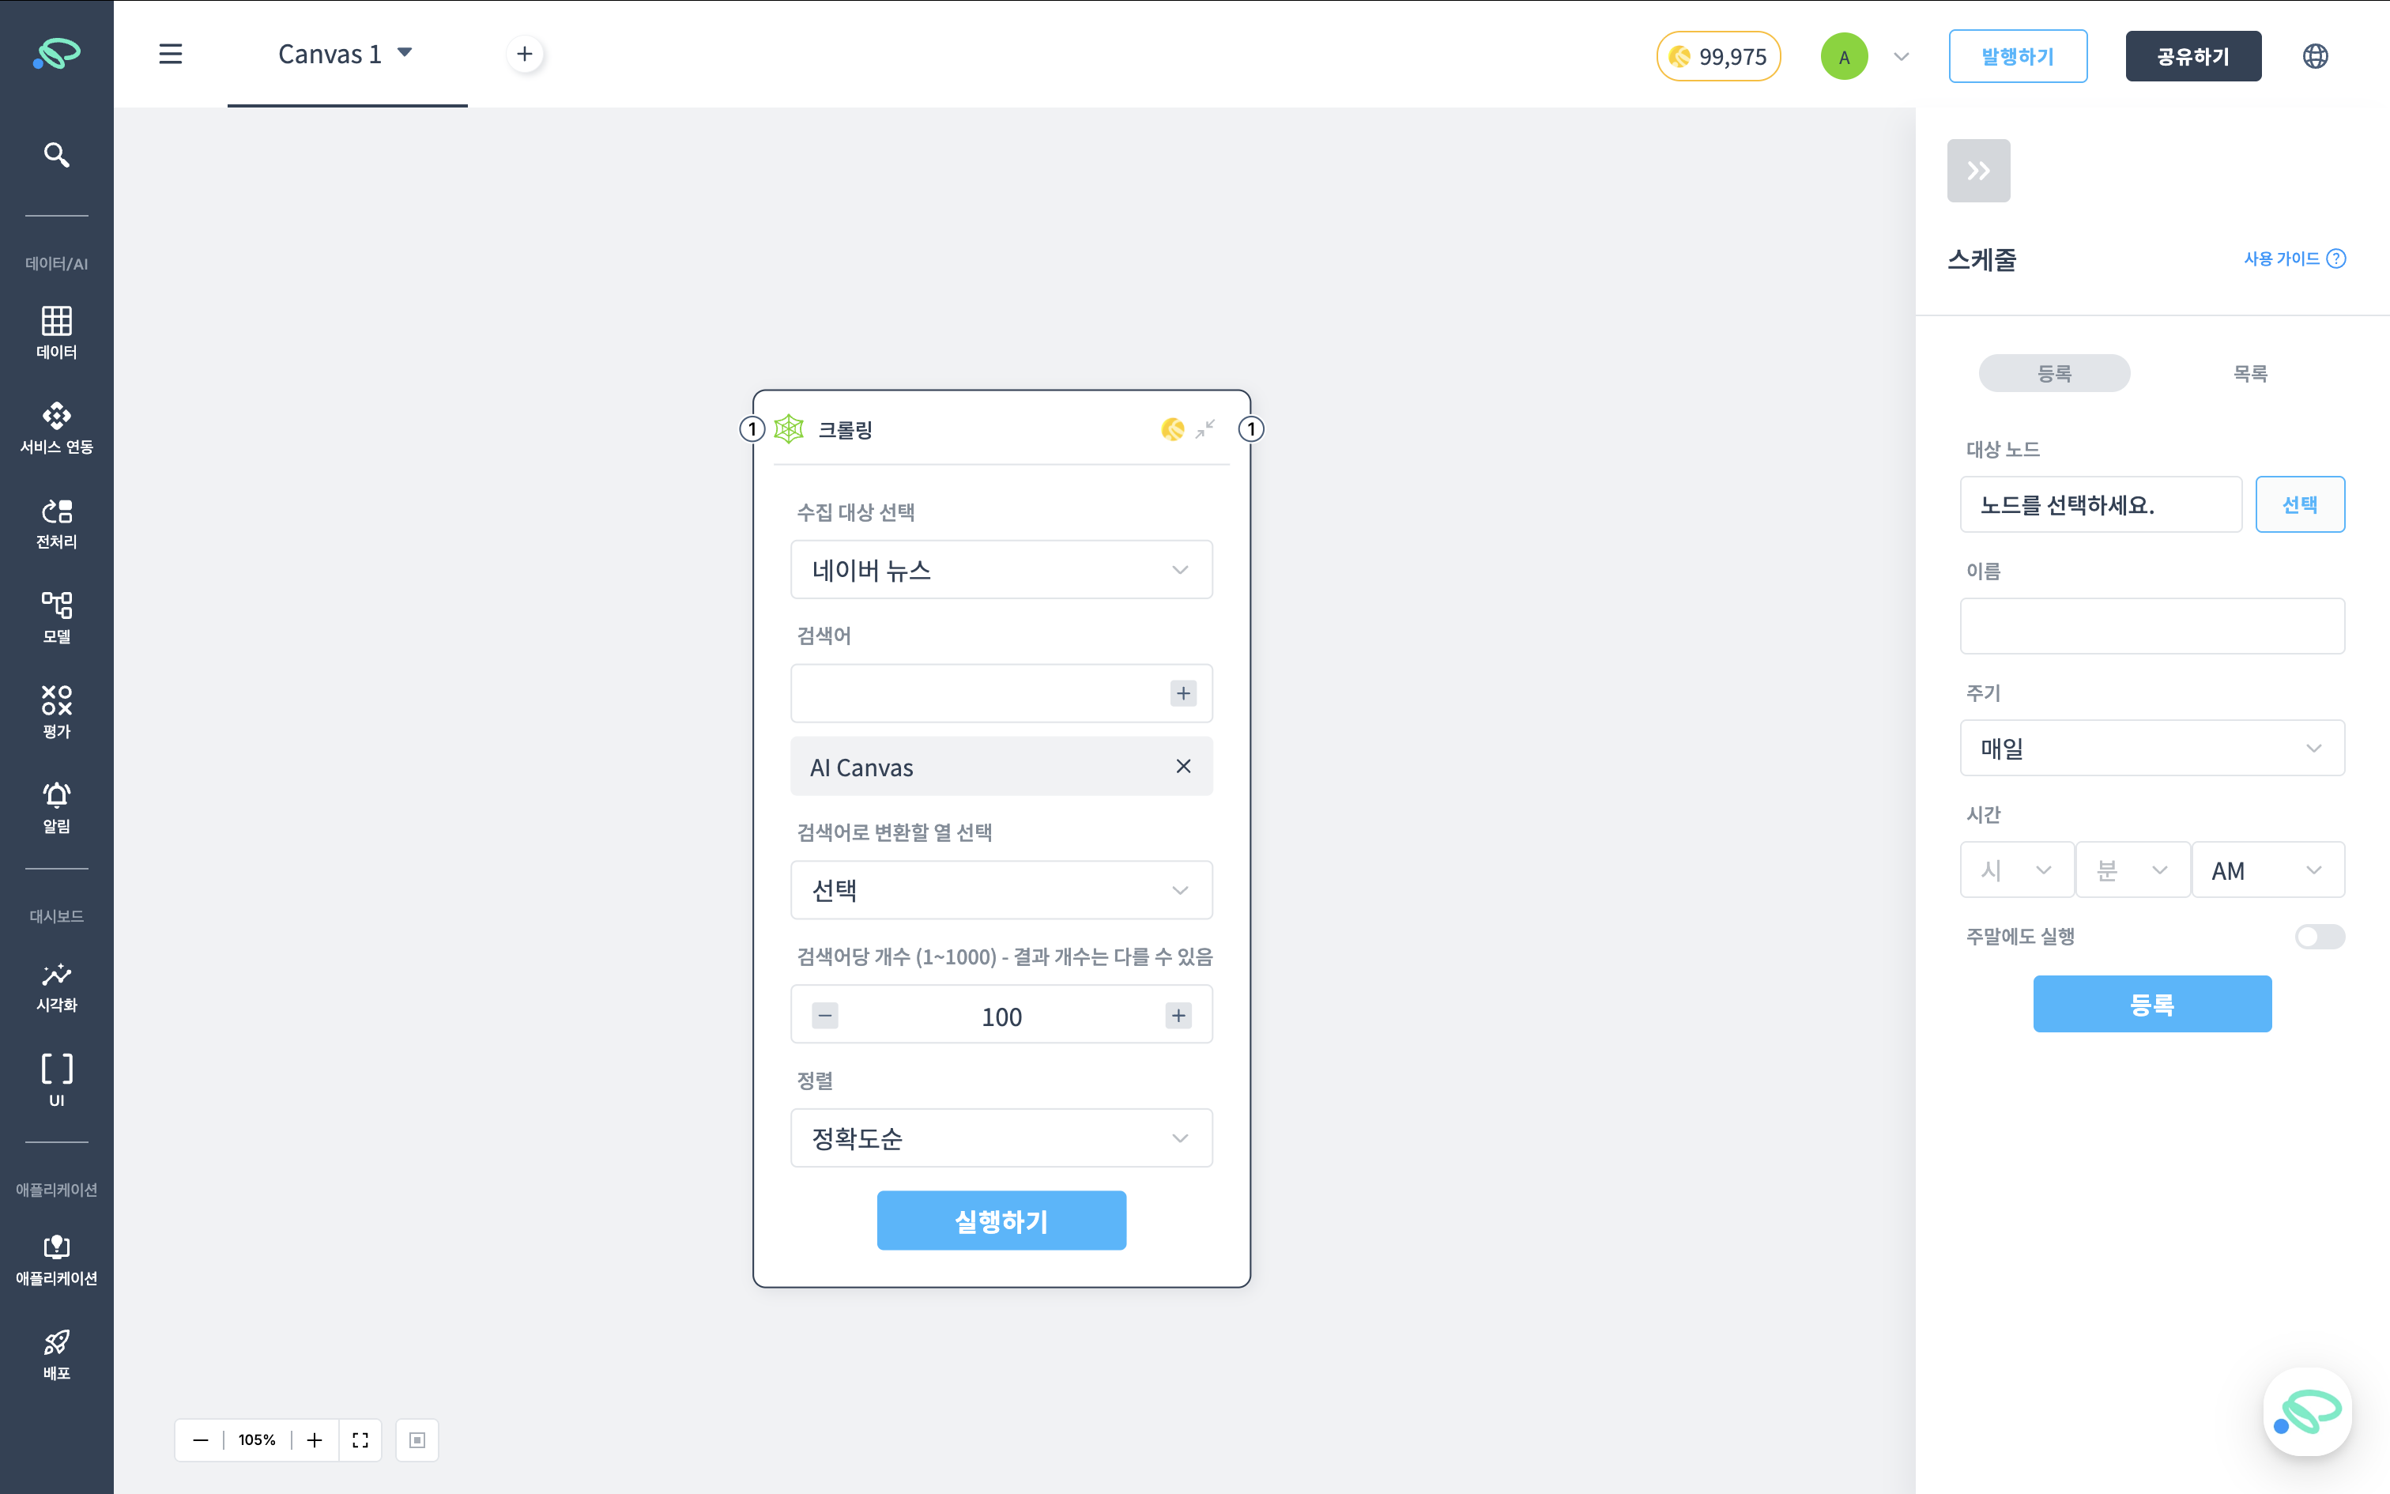Collapse the 크롤링 node
The width and height of the screenshot is (2390, 1494).
(x=1204, y=428)
